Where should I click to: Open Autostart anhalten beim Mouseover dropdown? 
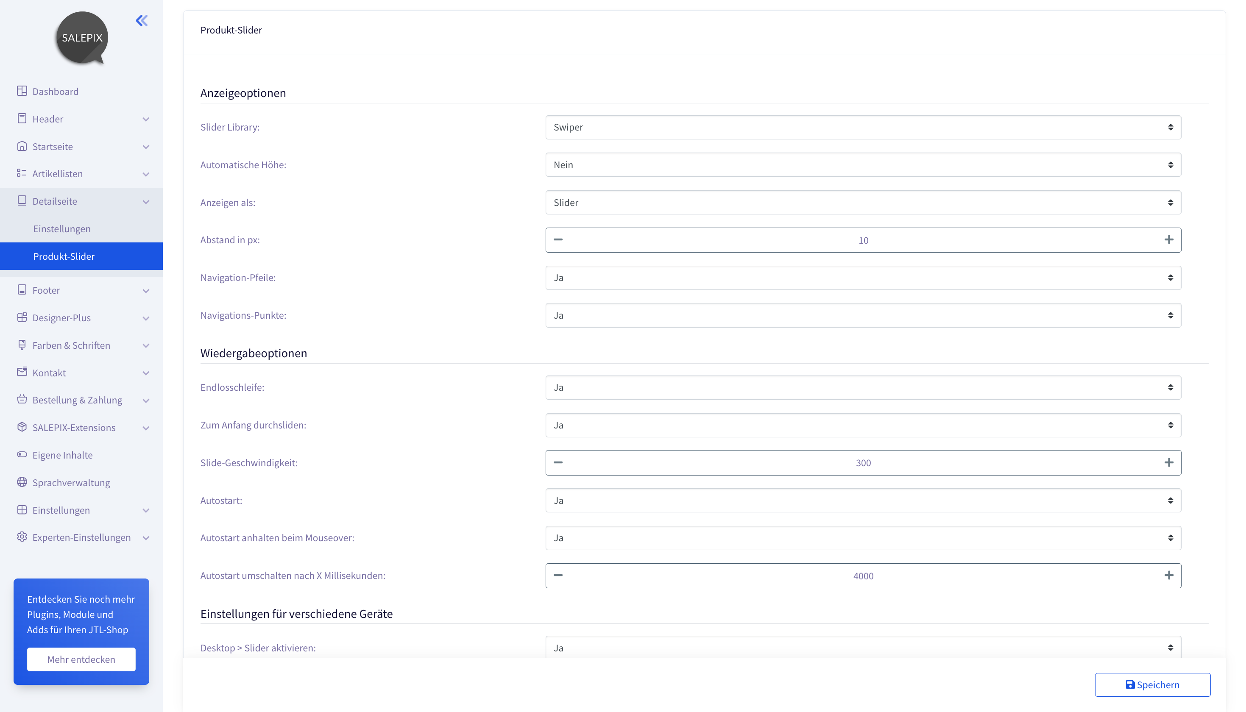tap(863, 538)
